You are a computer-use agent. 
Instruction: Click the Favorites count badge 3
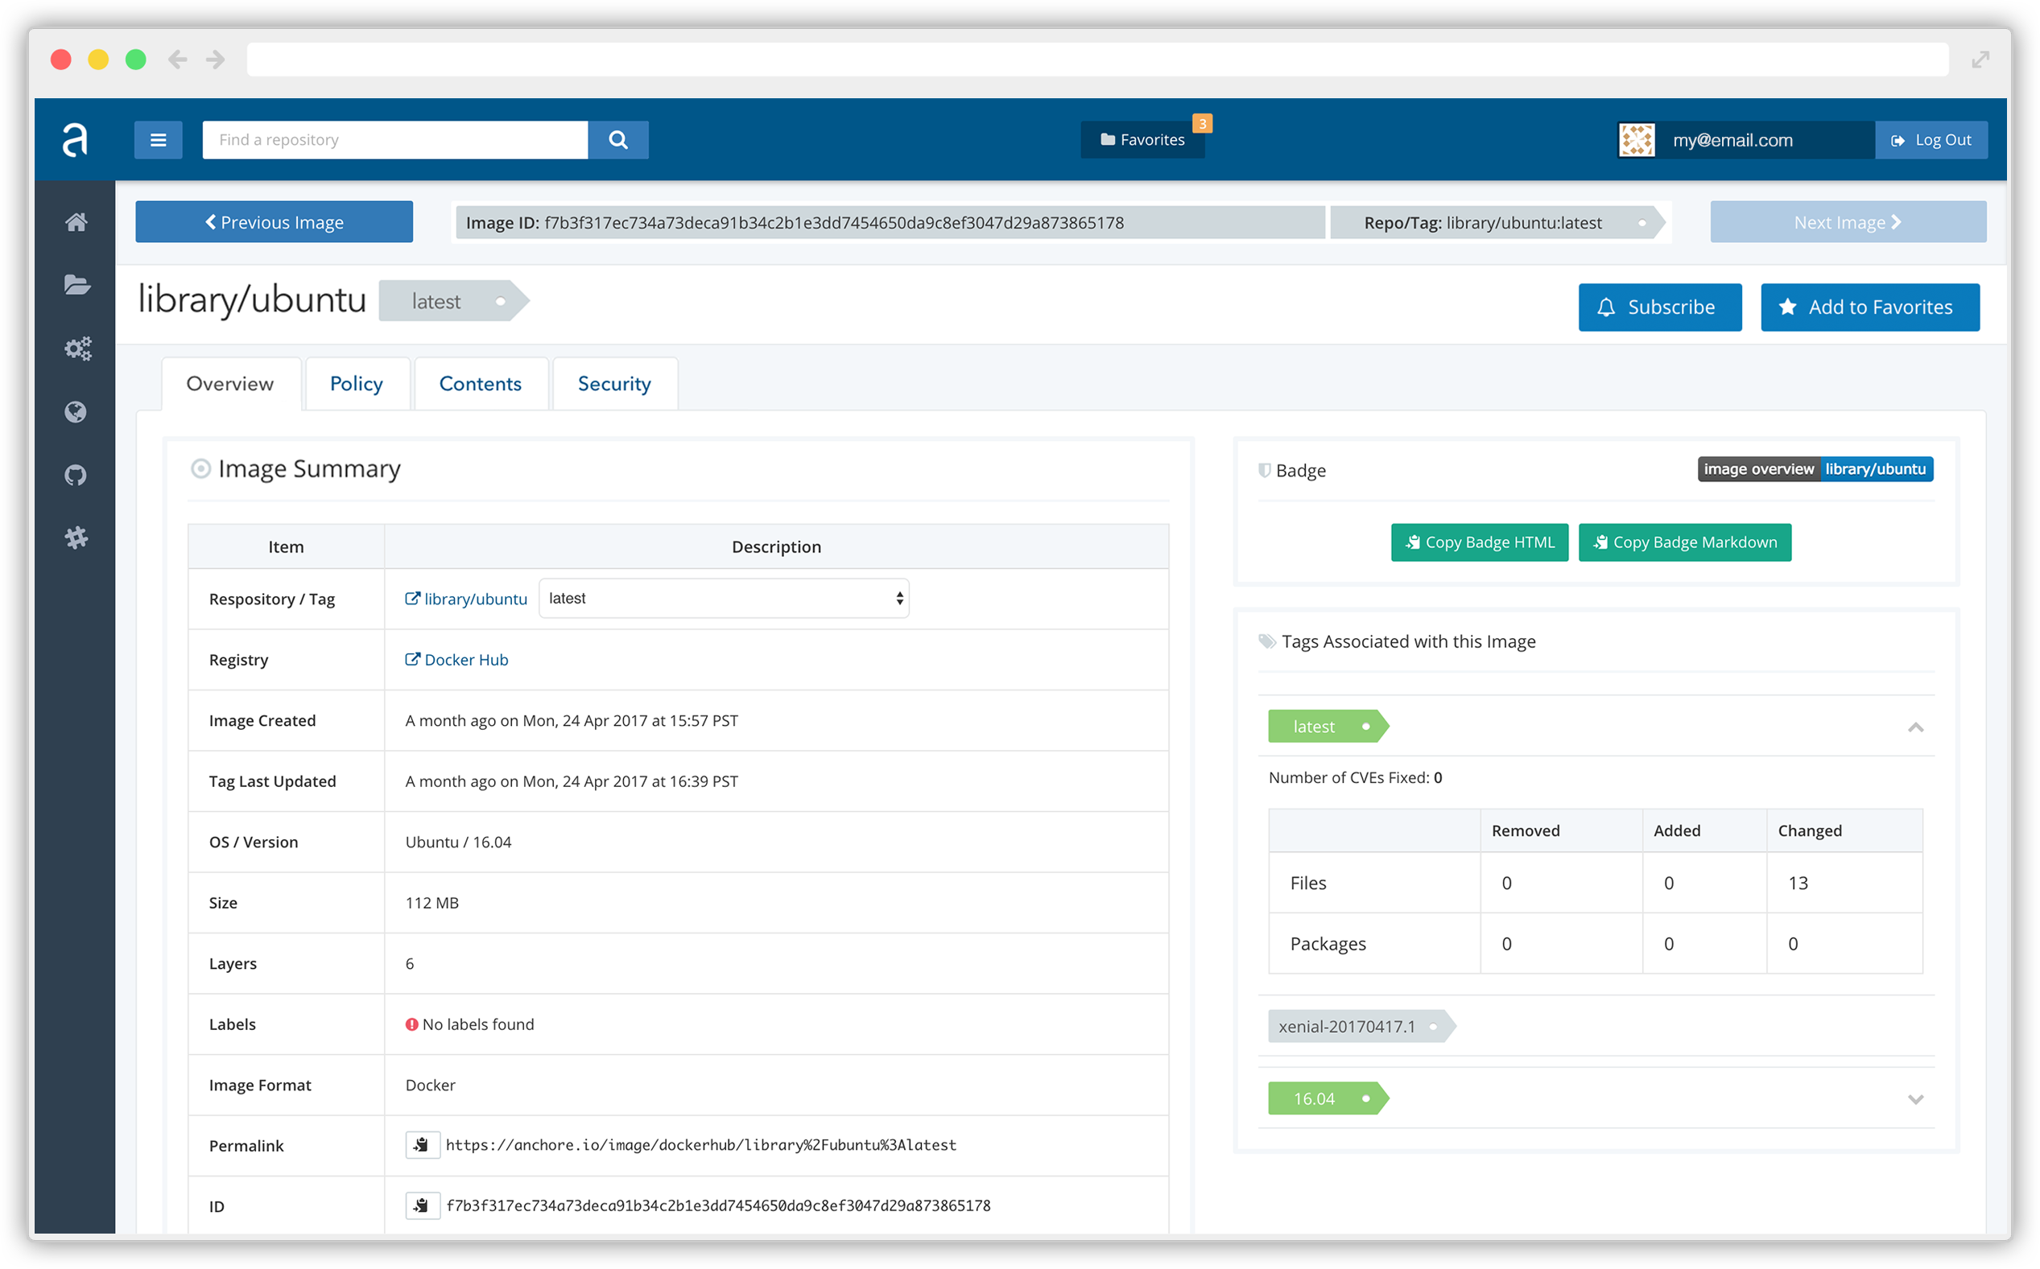pyautogui.click(x=1202, y=123)
